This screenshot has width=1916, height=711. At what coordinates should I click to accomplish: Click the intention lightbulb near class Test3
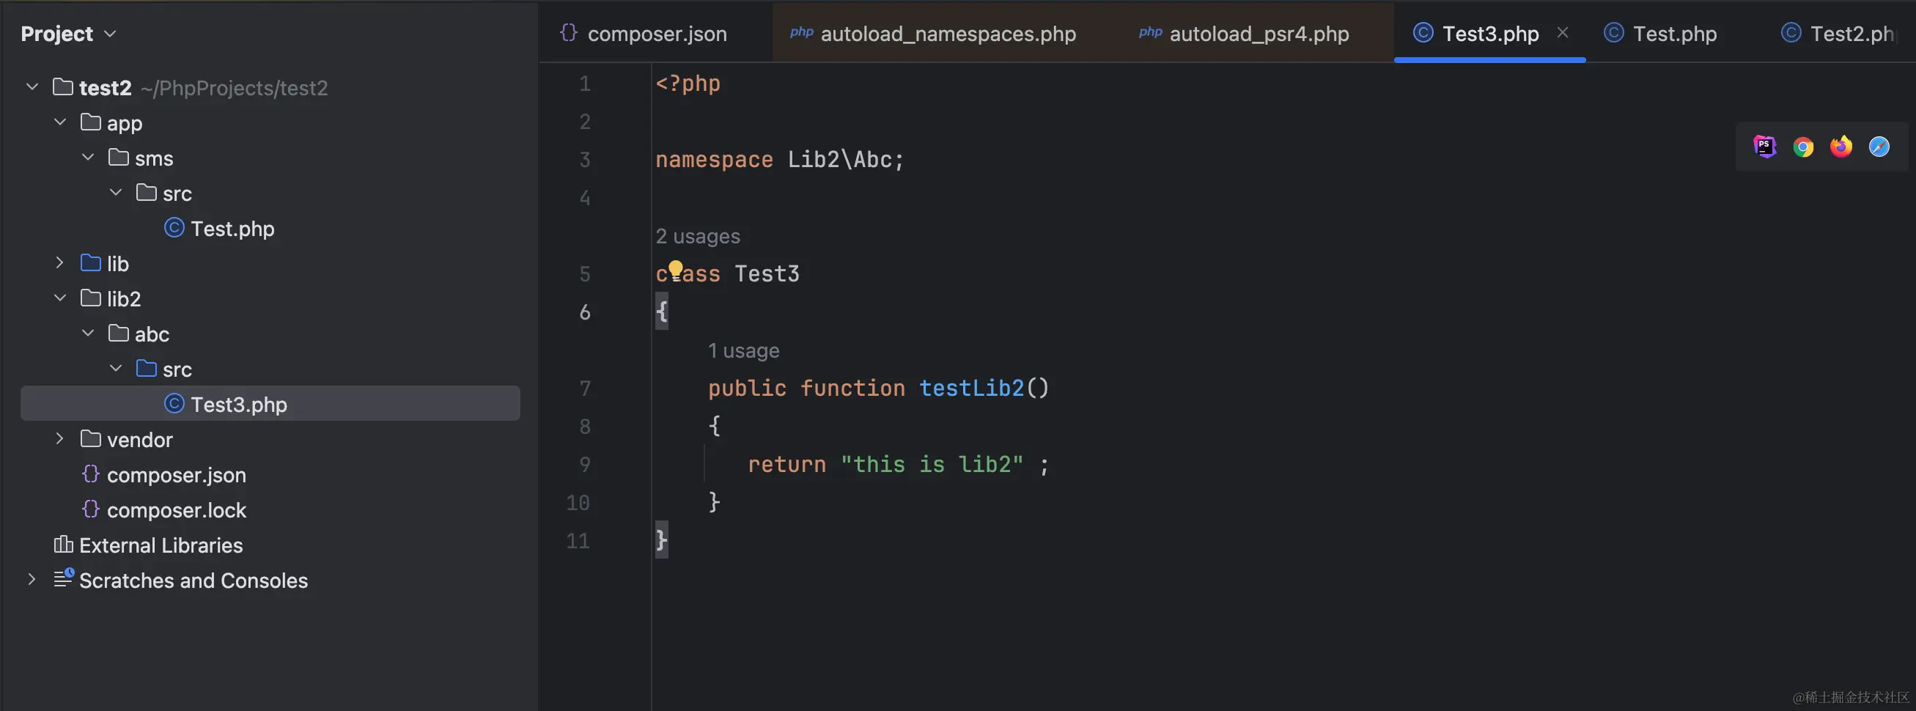676,270
